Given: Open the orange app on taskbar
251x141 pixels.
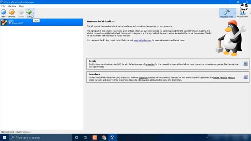Looking at the screenshot, I should (x=95, y=137).
